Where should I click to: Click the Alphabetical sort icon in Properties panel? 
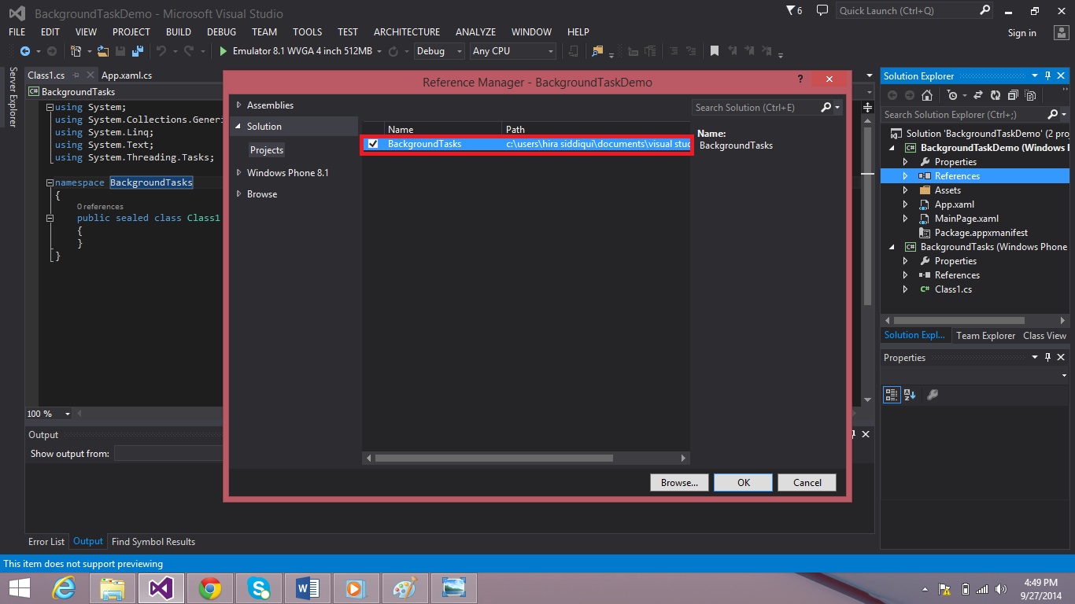coord(910,395)
